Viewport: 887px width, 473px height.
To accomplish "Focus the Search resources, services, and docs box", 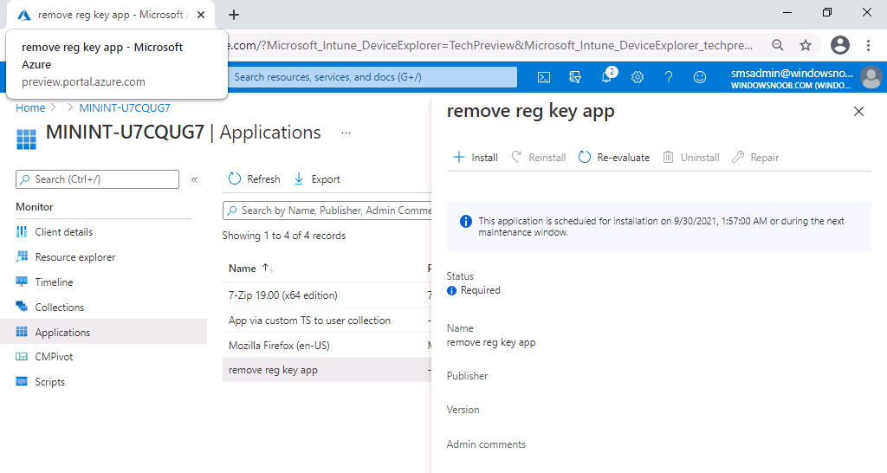I will tap(372, 77).
